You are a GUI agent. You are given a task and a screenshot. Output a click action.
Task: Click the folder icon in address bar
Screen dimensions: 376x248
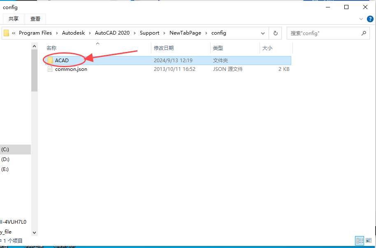coord(7,33)
